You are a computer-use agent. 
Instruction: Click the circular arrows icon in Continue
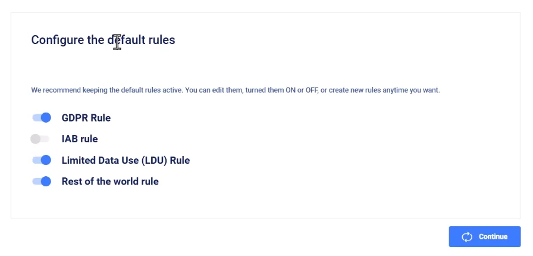467,237
